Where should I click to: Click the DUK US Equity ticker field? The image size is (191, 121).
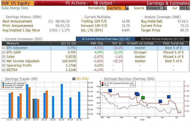click(18, 3)
